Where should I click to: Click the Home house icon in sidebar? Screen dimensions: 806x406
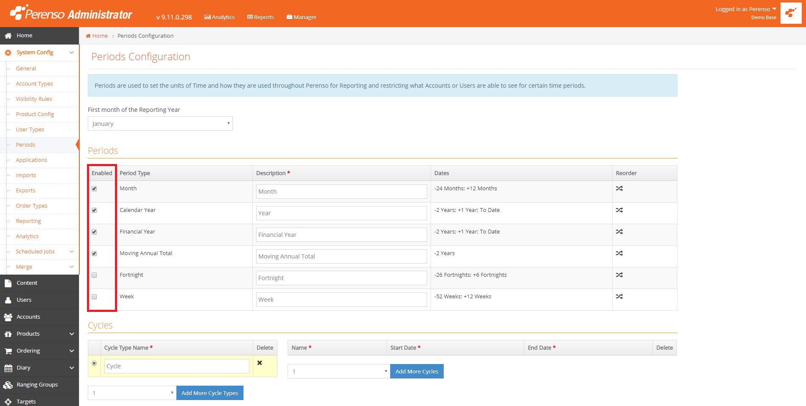[8, 36]
